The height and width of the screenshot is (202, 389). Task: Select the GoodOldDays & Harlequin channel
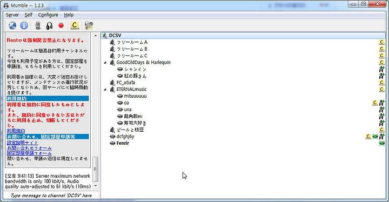coord(143,62)
